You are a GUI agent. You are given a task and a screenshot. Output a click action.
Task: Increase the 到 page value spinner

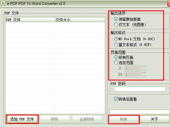[x=144, y=73]
